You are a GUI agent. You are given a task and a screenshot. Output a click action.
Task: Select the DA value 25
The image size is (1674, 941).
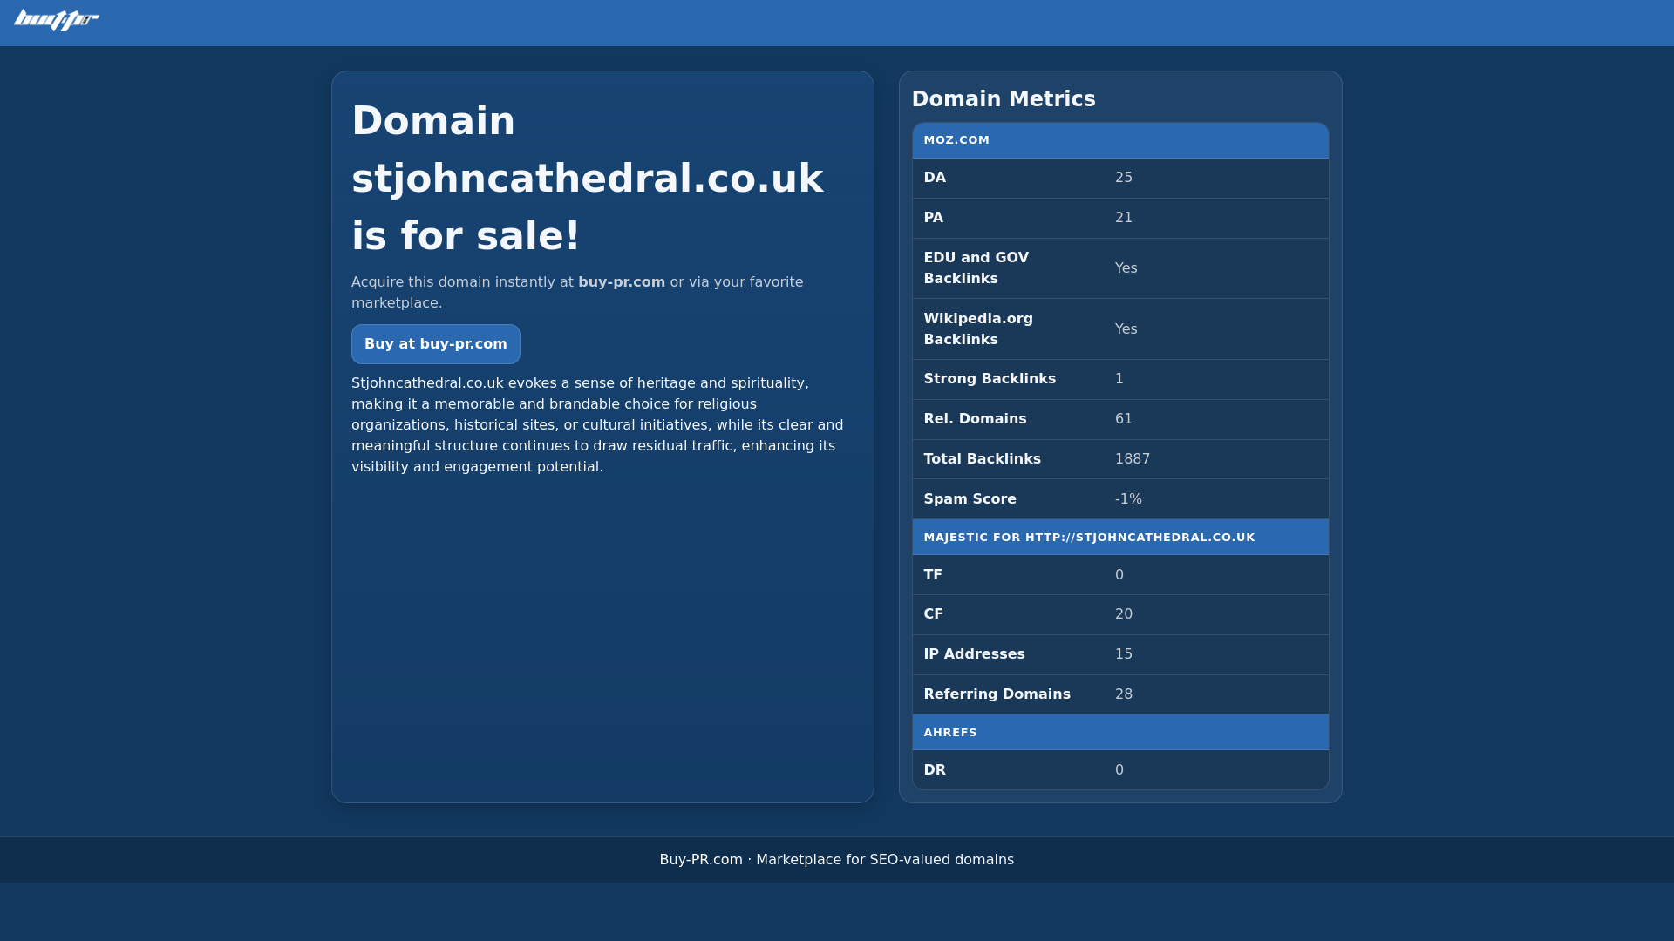(x=1124, y=178)
